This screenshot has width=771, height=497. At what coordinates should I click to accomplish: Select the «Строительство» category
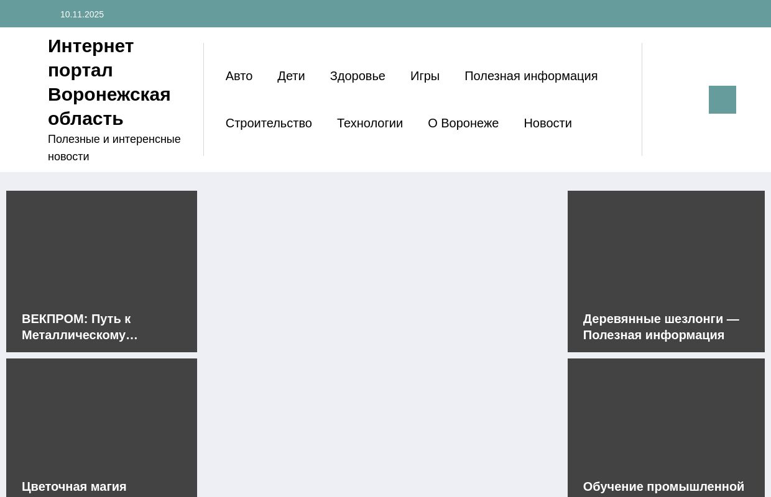(x=269, y=123)
